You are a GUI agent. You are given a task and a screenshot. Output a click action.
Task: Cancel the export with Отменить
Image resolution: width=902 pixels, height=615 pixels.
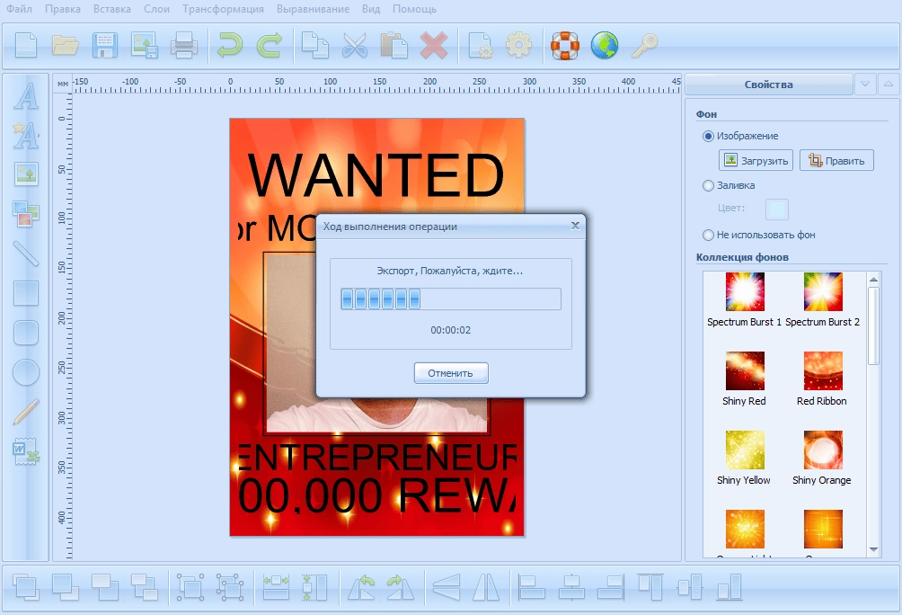[x=451, y=373]
